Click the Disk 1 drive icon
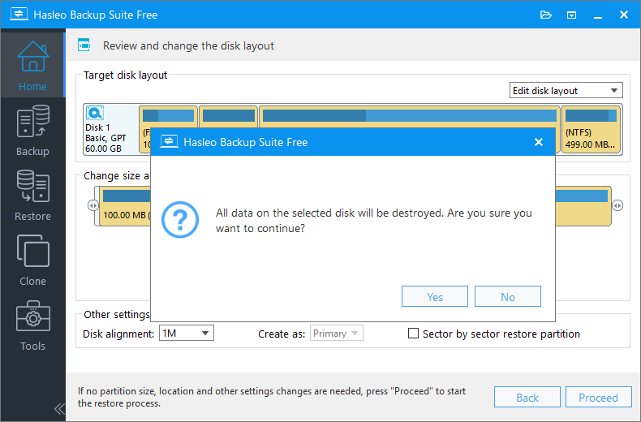641x422 pixels. tap(95, 114)
